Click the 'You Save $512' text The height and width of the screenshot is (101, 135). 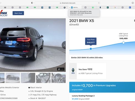pyautogui.click(x=85, y=69)
